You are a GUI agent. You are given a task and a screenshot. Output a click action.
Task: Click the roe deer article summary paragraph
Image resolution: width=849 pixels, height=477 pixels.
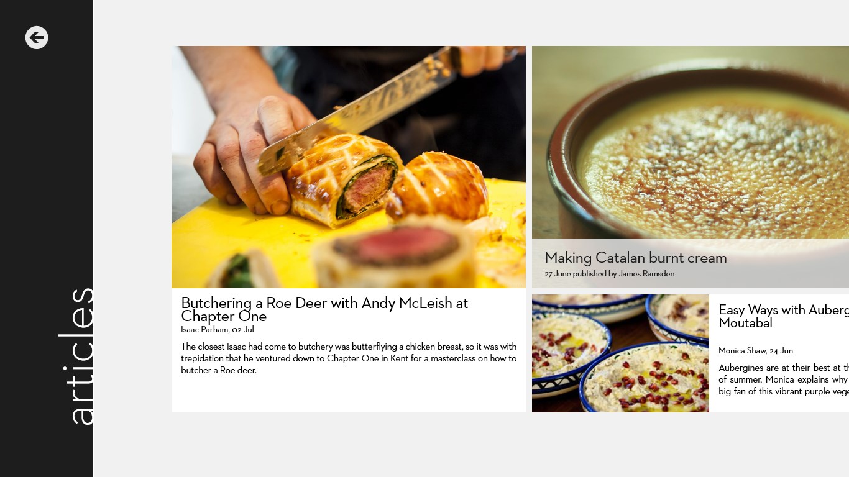(349, 358)
